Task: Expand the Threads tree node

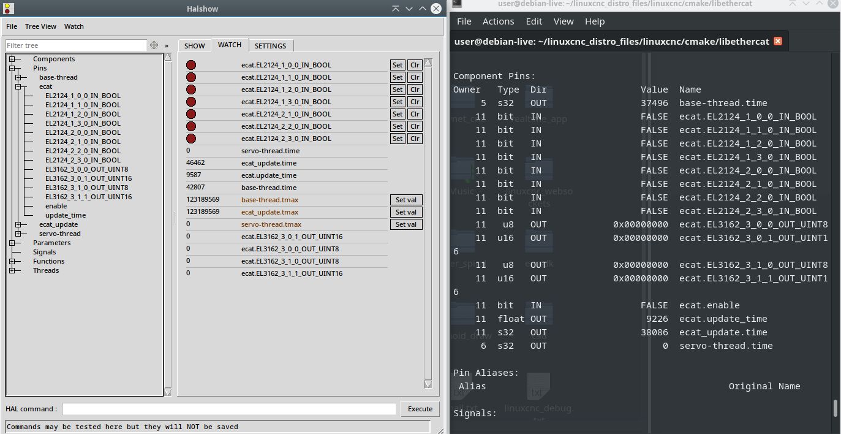Action: coord(12,270)
